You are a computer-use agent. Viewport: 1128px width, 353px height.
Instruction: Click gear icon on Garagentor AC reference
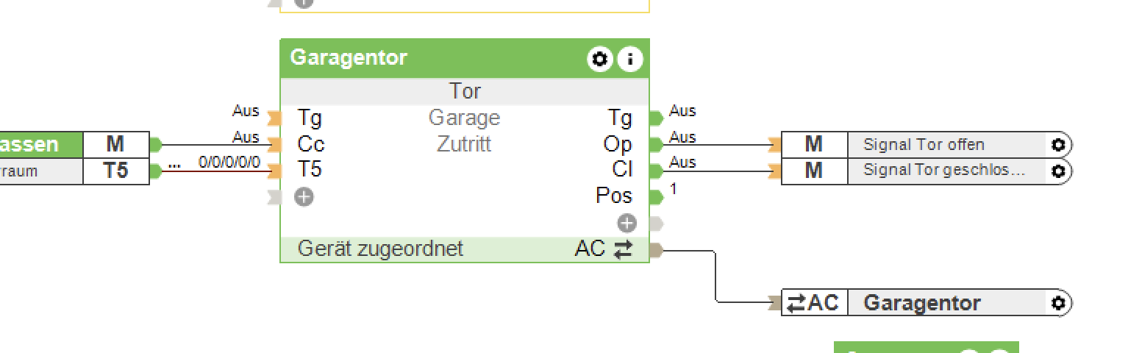coord(1058,303)
